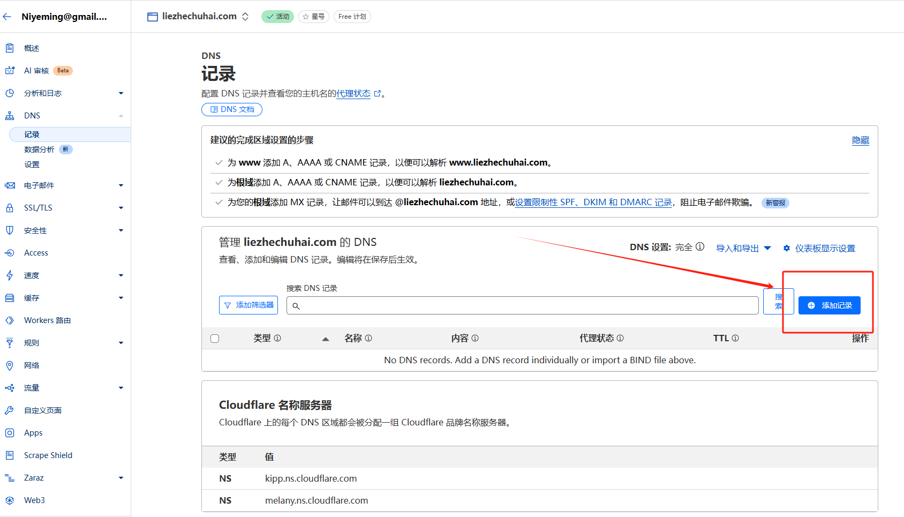The height and width of the screenshot is (517, 904).
Task: Sort records by the 类型 column arrow
Action: point(325,339)
